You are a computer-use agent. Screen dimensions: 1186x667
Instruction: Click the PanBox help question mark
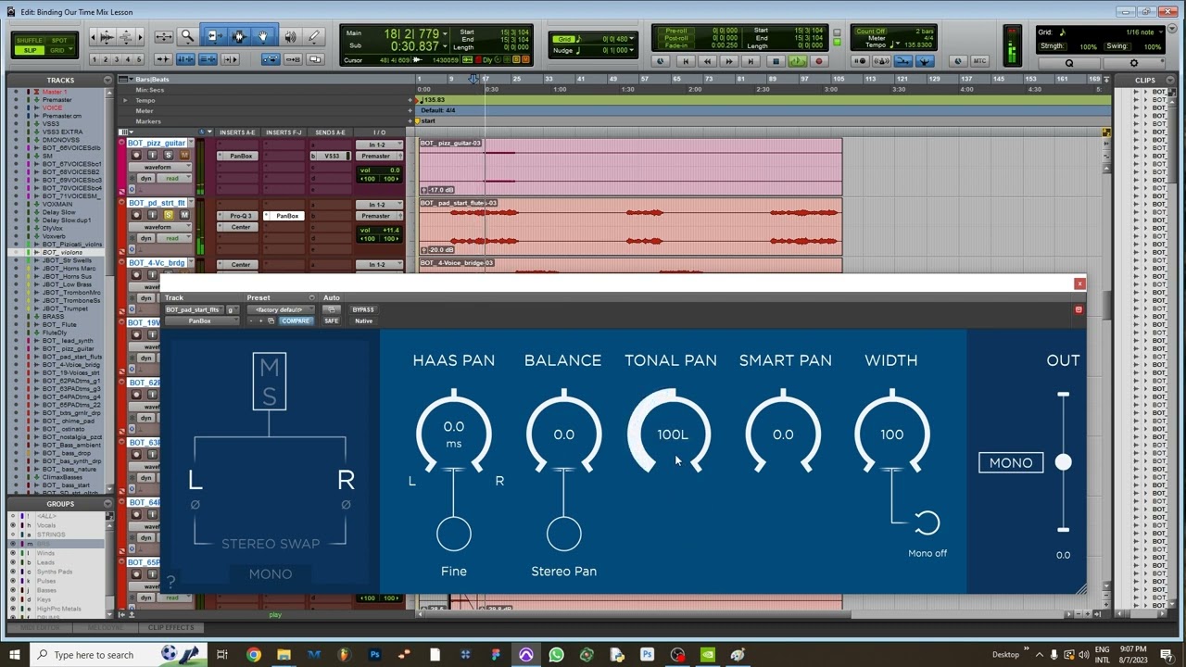[x=170, y=582]
